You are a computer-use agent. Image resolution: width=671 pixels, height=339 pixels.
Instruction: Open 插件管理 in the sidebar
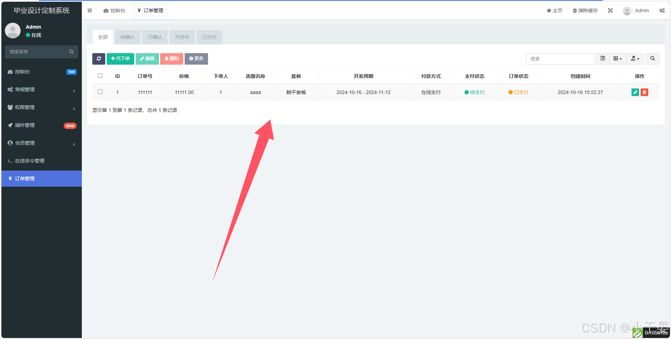coord(42,125)
